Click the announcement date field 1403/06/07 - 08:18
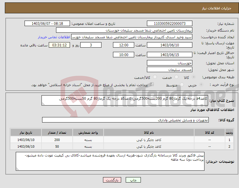Viewport: 239px width, 188px height. pyautogui.click(x=47, y=24)
